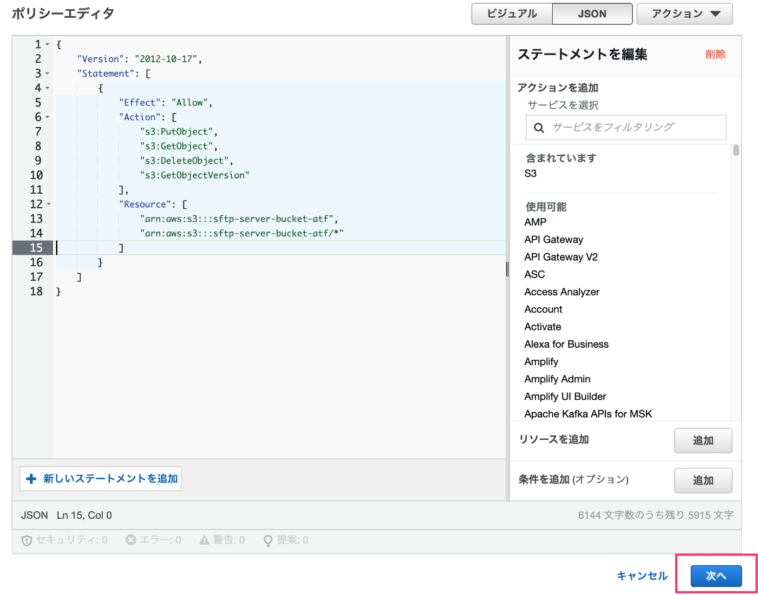This screenshot has height=595, width=758.
Task: Click the error X icon in status bar
Action: [130, 540]
